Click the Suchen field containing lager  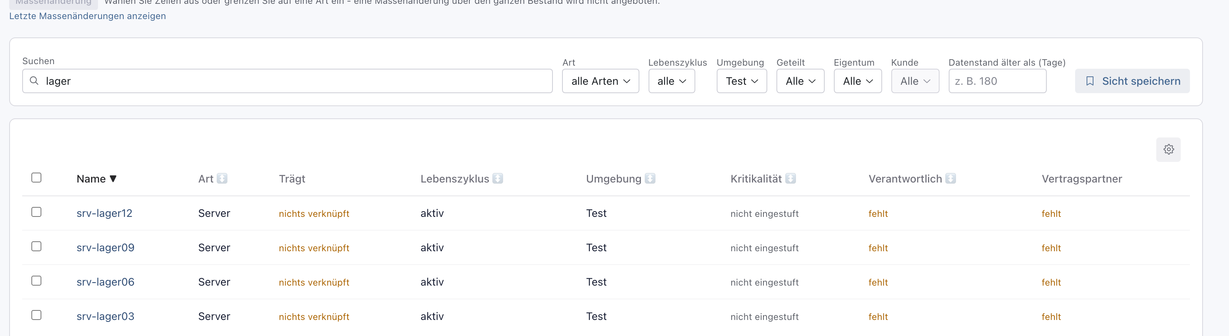pos(287,81)
